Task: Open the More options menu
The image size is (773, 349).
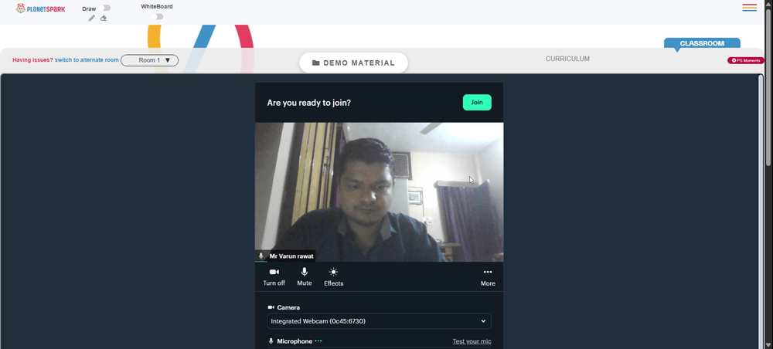Action: [x=488, y=277]
